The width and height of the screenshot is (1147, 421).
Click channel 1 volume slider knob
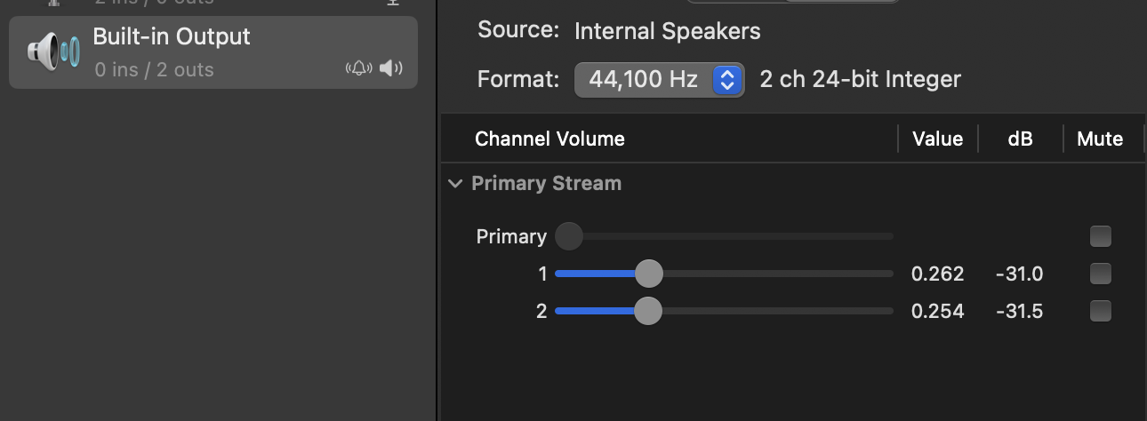click(649, 274)
